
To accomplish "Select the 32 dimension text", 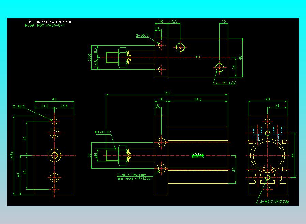I will [x=89, y=155].
